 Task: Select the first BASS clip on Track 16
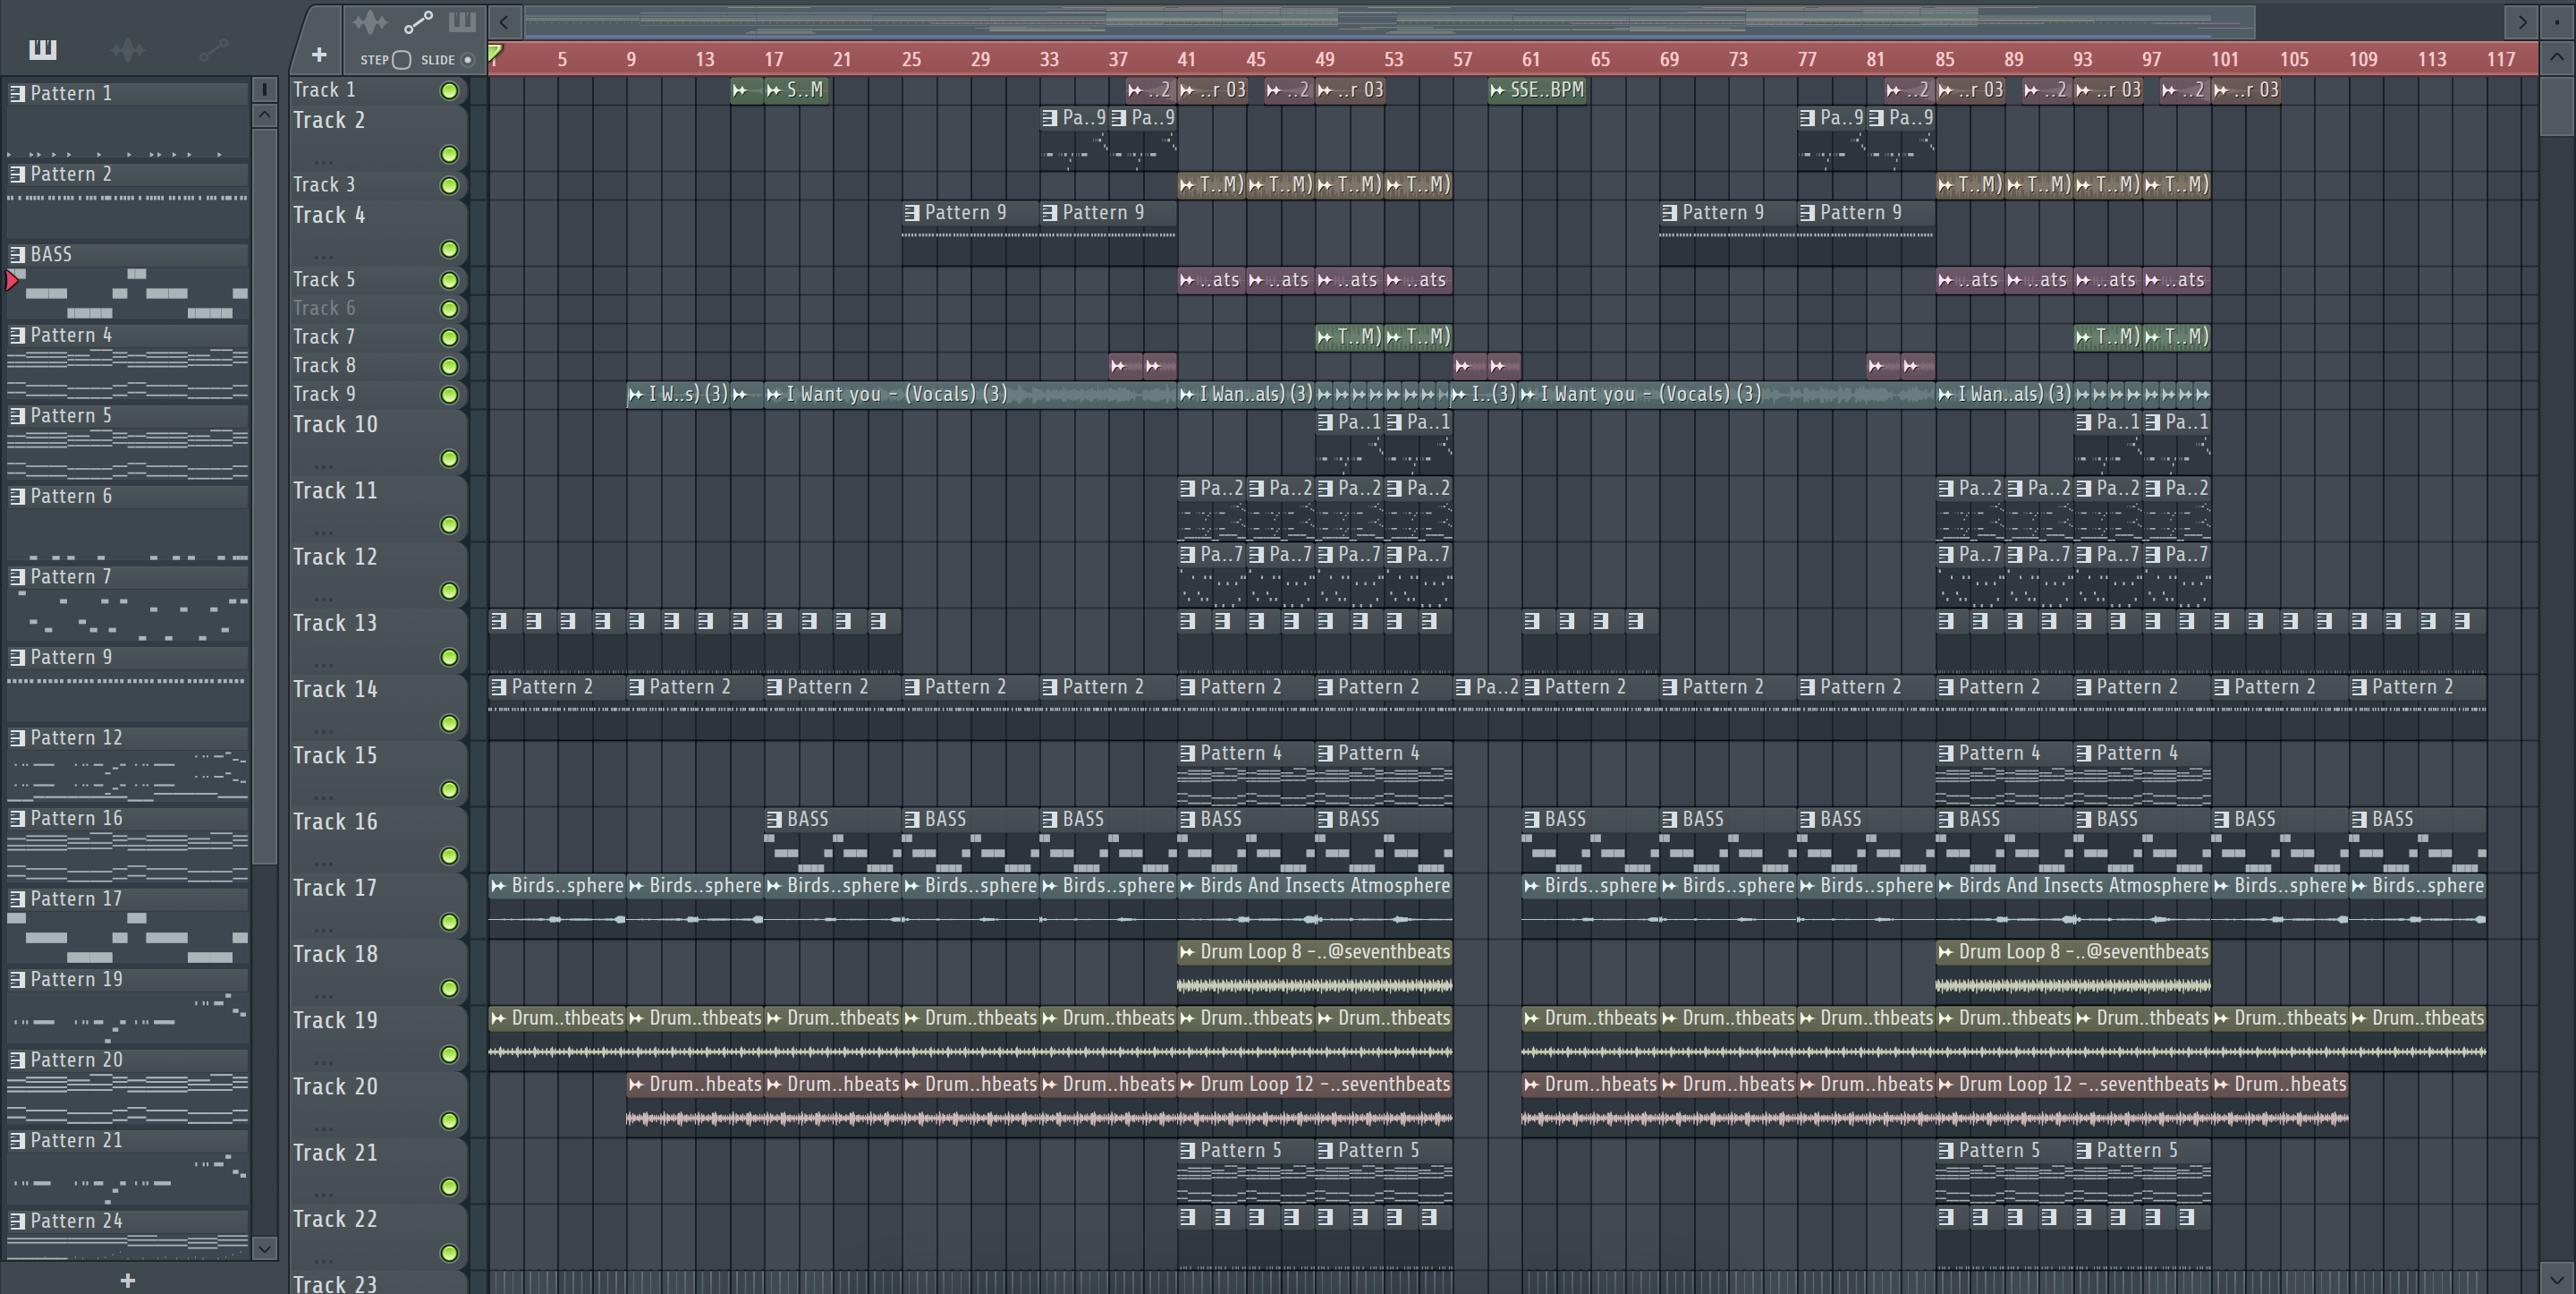pos(833,839)
